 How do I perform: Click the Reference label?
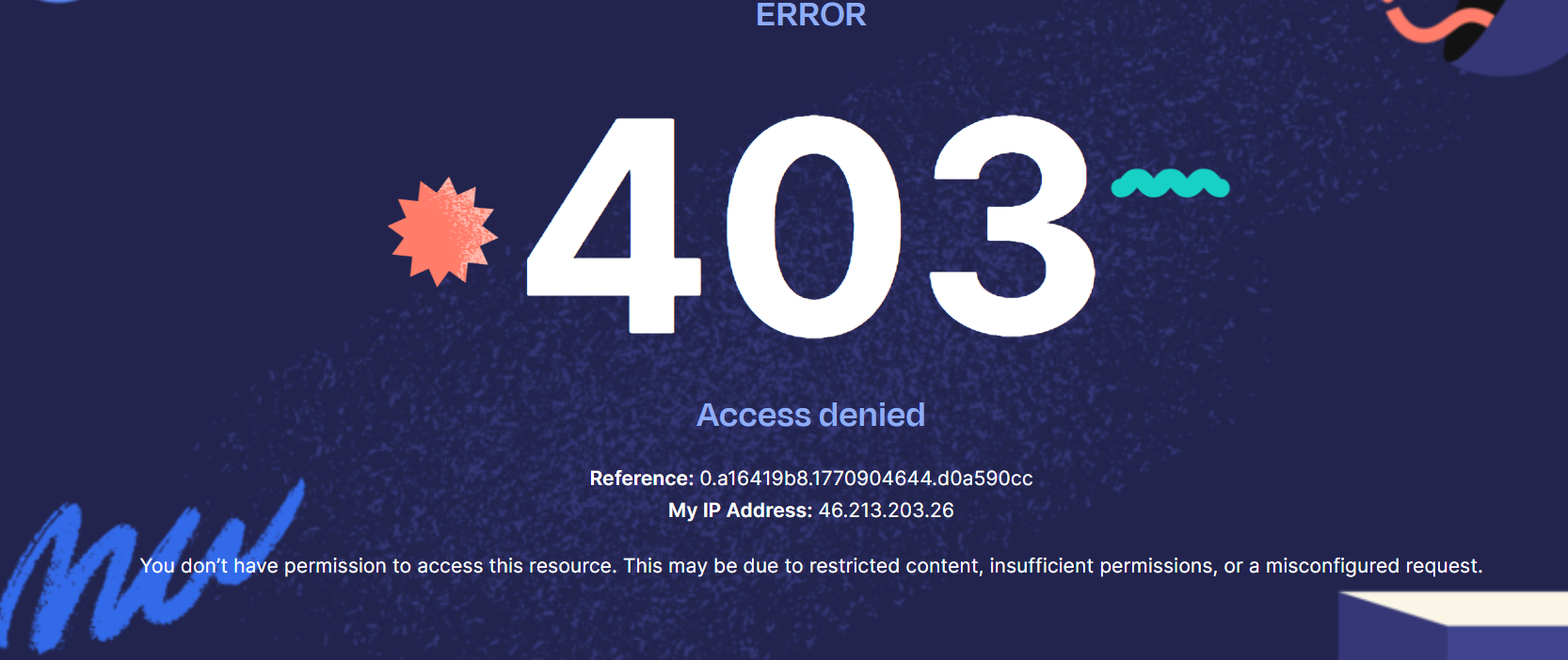point(642,479)
